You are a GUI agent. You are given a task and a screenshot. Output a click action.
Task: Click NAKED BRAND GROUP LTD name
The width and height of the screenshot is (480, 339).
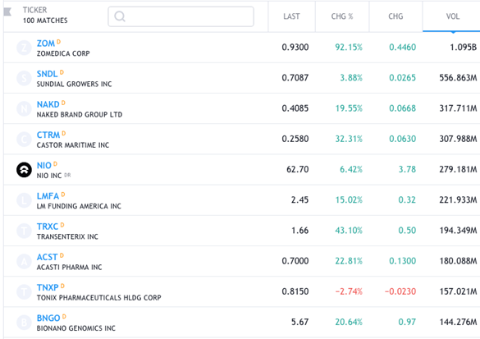[80, 115]
